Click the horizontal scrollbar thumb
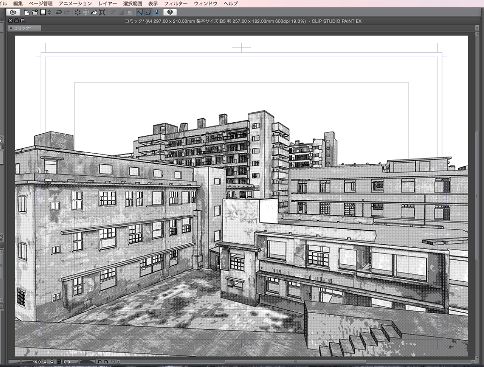The width and height of the screenshot is (484, 367). [x=295, y=362]
